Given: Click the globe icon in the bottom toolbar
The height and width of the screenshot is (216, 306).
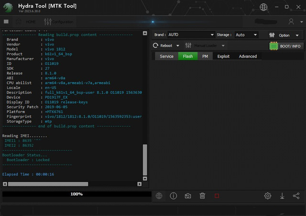Looking at the screenshot, I should click(x=159, y=196).
